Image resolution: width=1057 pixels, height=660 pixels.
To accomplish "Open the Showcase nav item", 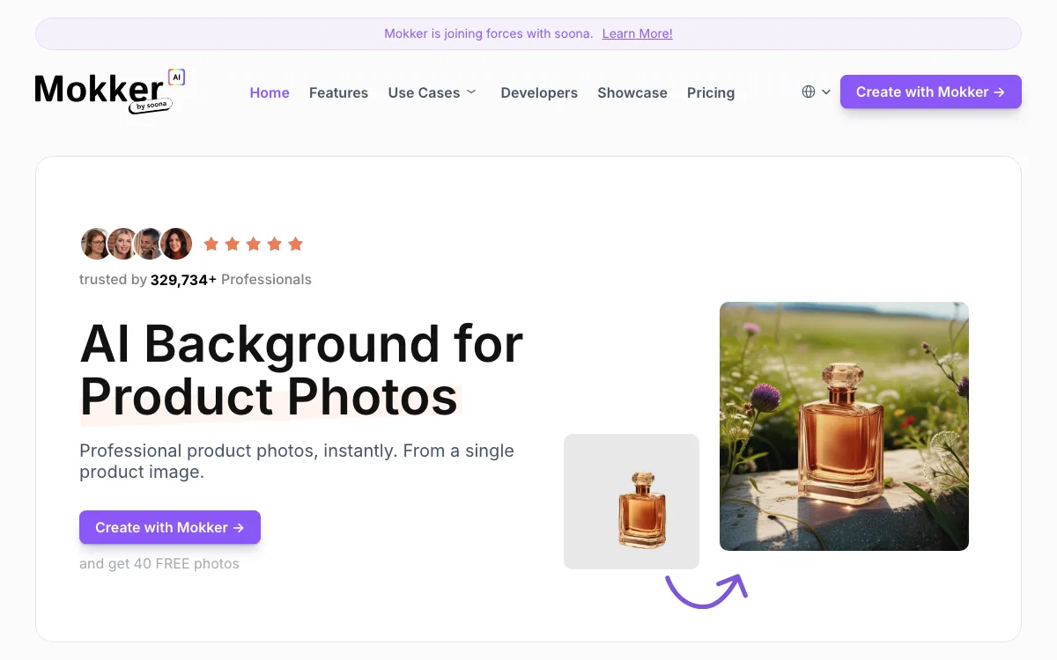I will click(632, 92).
